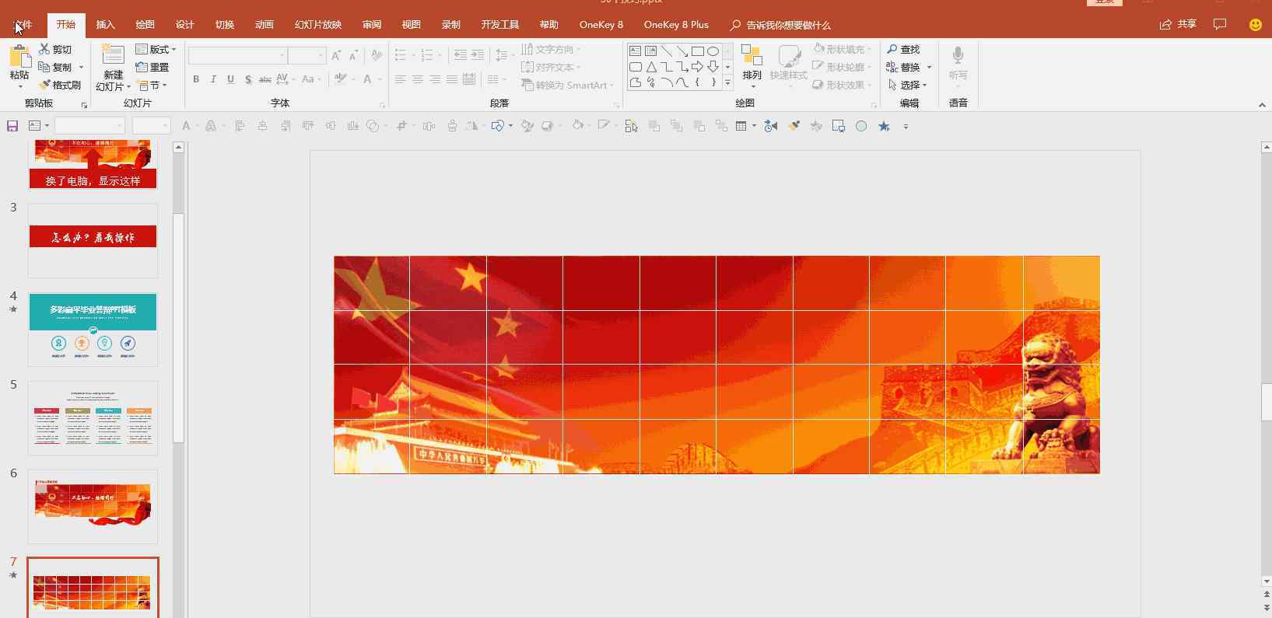The width and height of the screenshot is (1272, 618).
Task: Select the oval shape in shapes gallery
Action: click(713, 51)
